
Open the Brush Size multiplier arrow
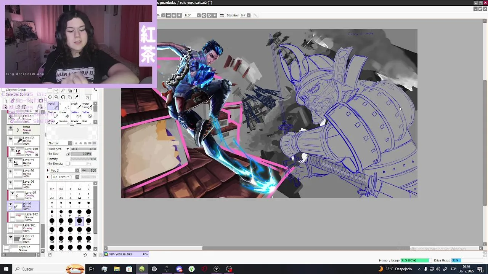68,149
